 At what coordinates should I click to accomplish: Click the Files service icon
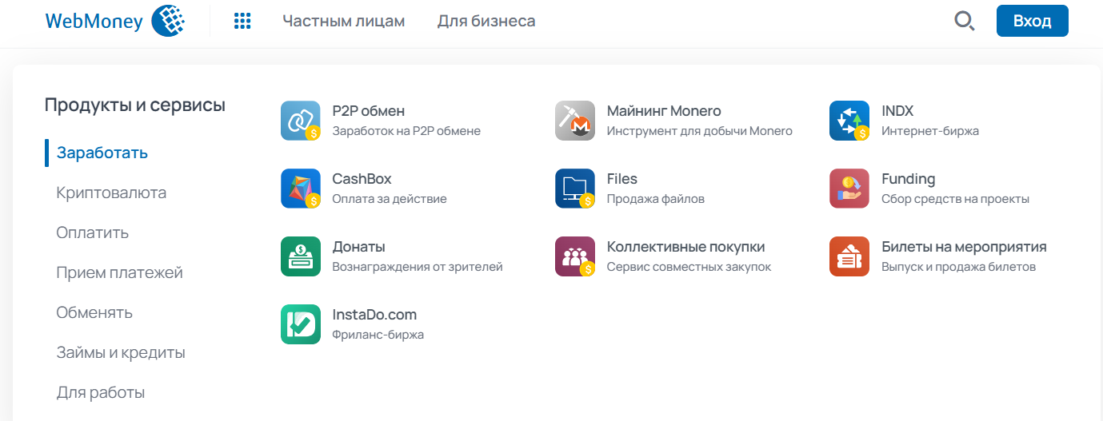point(575,189)
